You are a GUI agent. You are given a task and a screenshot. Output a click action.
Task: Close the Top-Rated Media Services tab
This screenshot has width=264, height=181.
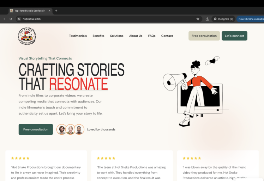point(49,11)
